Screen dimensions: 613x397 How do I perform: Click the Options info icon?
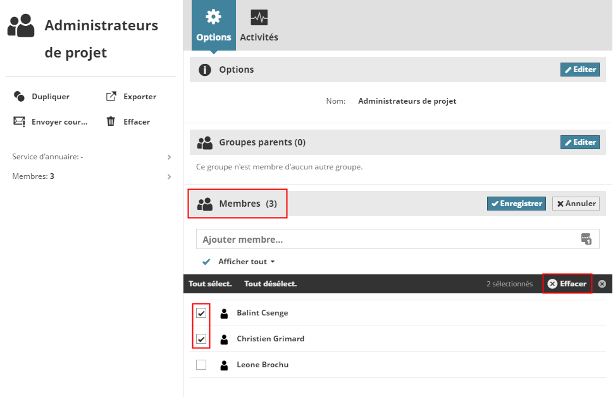(204, 70)
